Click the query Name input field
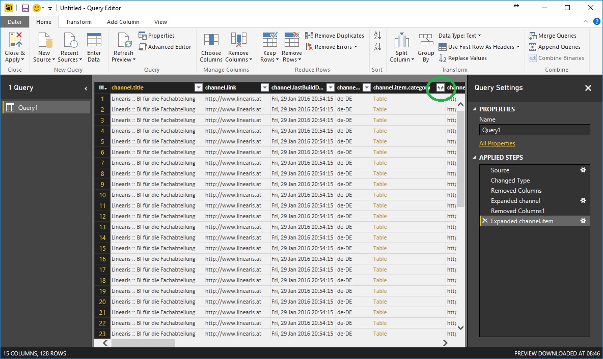The image size is (603, 359). tap(534, 130)
